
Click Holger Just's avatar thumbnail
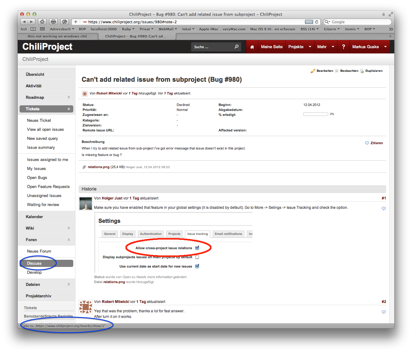85,204
